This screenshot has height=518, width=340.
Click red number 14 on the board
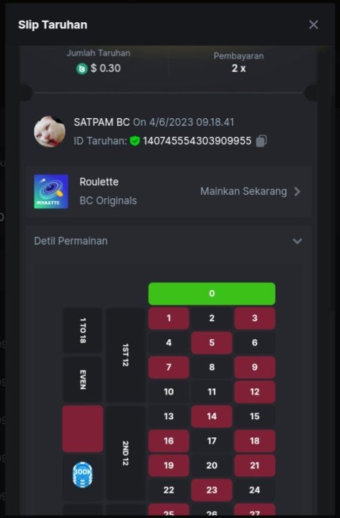pyautogui.click(x=212, y=416)
